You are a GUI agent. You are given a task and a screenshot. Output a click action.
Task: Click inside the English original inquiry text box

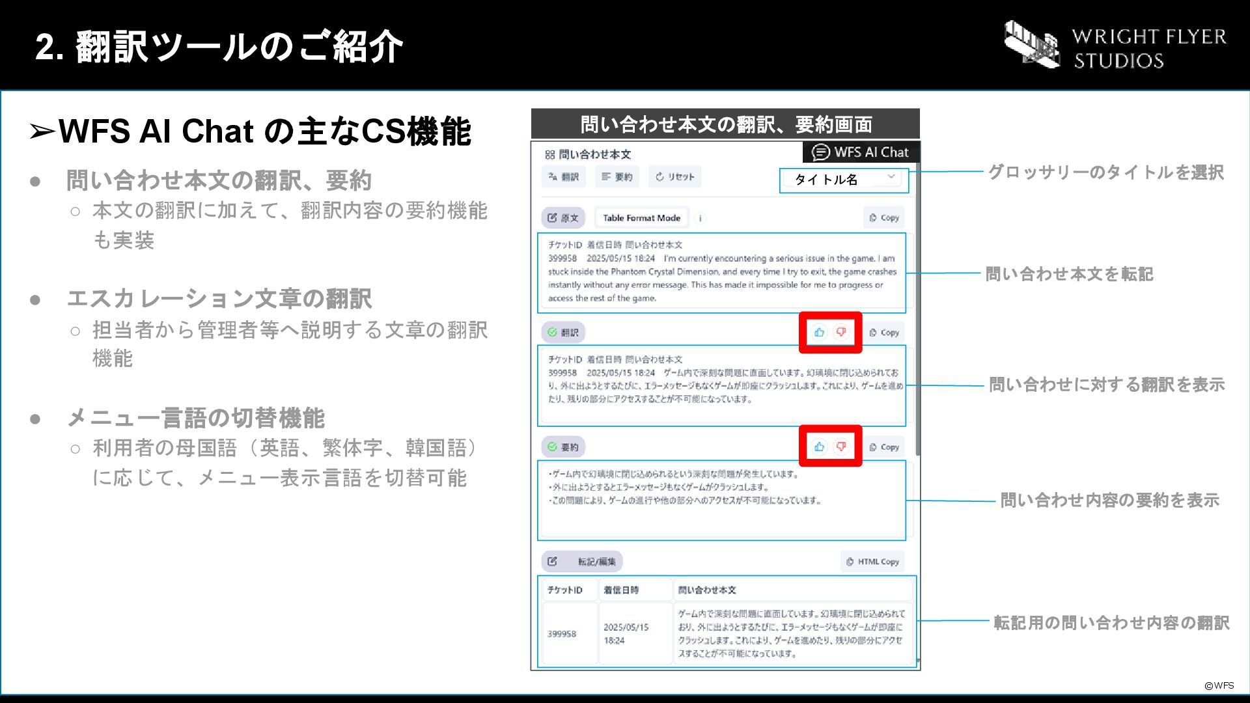click(x=721, y=272)
